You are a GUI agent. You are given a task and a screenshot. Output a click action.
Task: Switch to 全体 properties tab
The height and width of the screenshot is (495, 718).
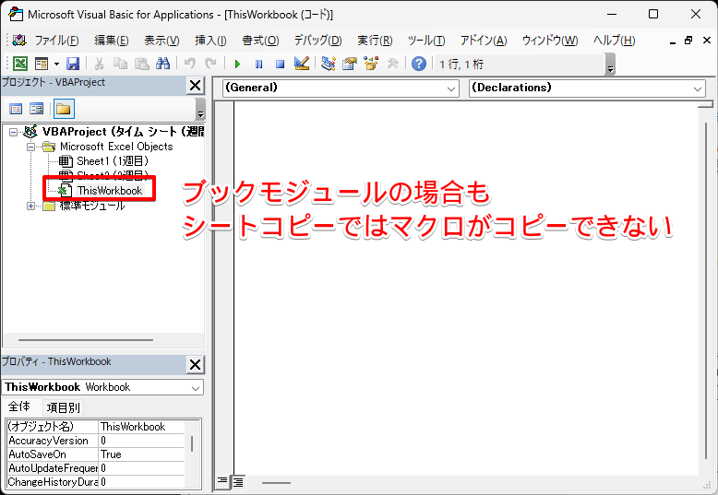point(19,407)
